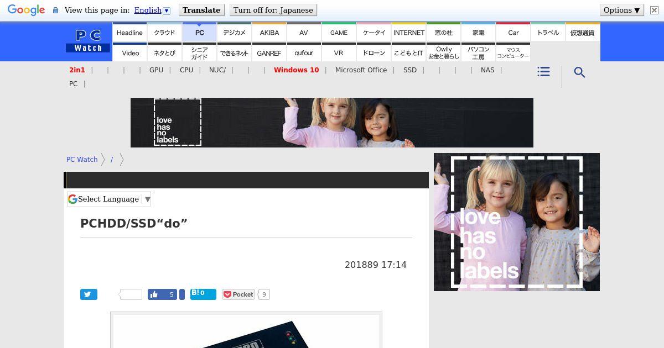Click the NAS topic link
Viewport: 664px width, 348px height.
487,70
